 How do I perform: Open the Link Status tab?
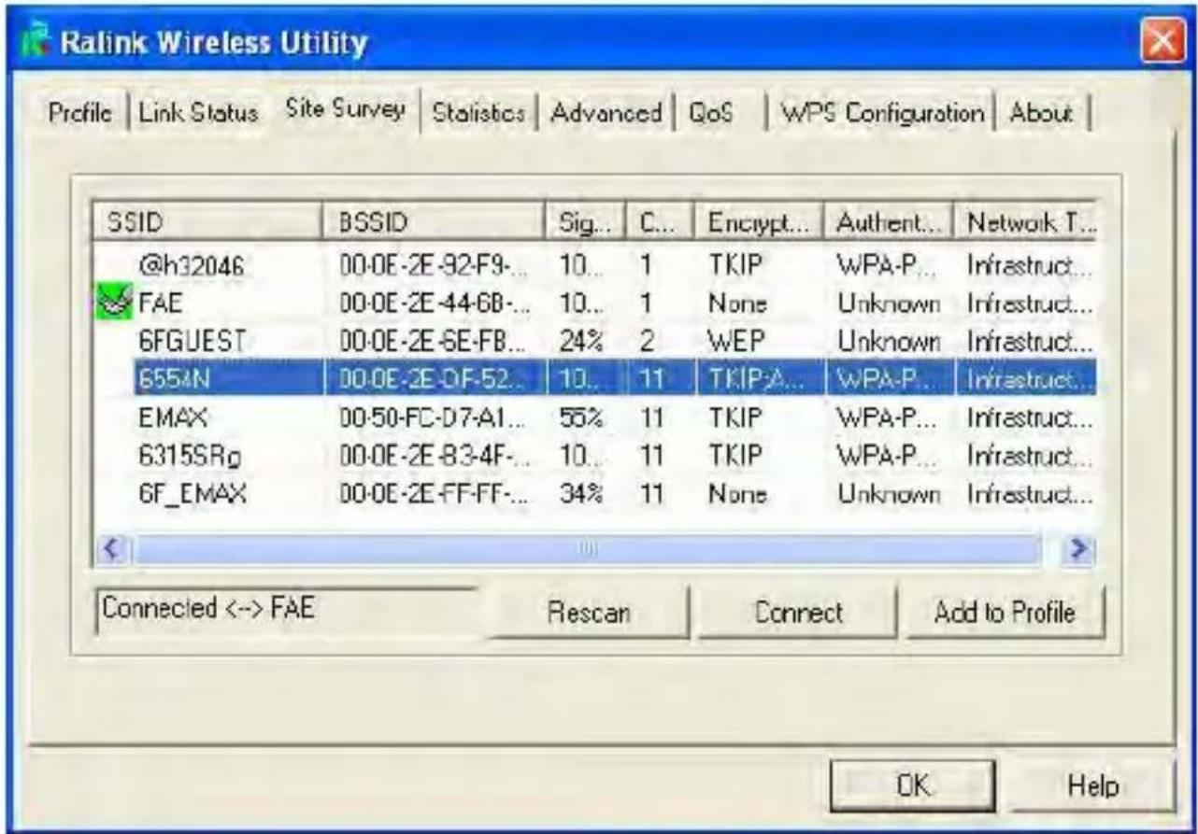click(x=198, y=113)
